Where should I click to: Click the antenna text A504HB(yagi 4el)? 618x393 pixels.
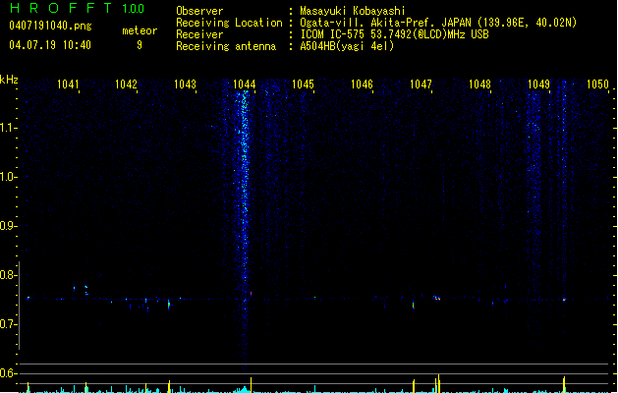347,46
